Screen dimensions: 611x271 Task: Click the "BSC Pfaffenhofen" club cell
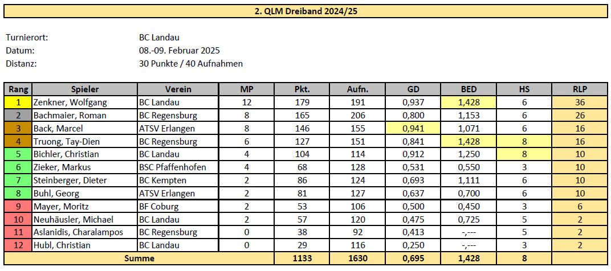(x=173, y=167)
